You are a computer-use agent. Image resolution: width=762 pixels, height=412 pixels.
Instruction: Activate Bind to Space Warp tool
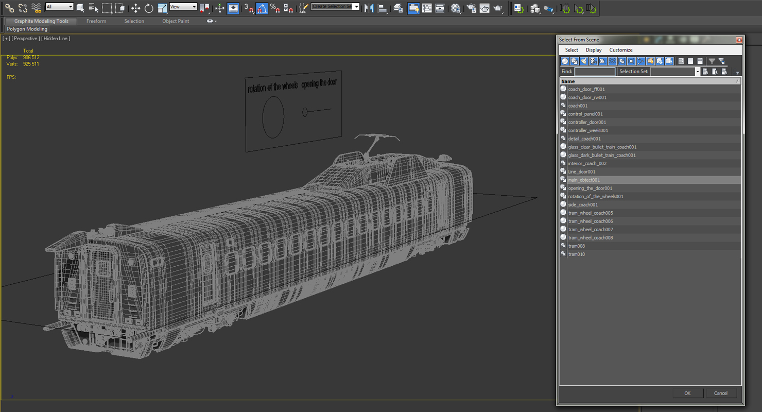point(36,8)
